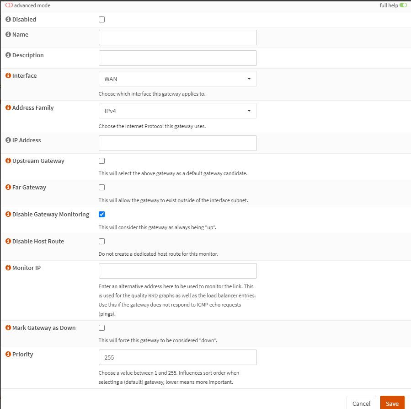
Task: Click the IP Address input field
Action: [x=178, y=143]
